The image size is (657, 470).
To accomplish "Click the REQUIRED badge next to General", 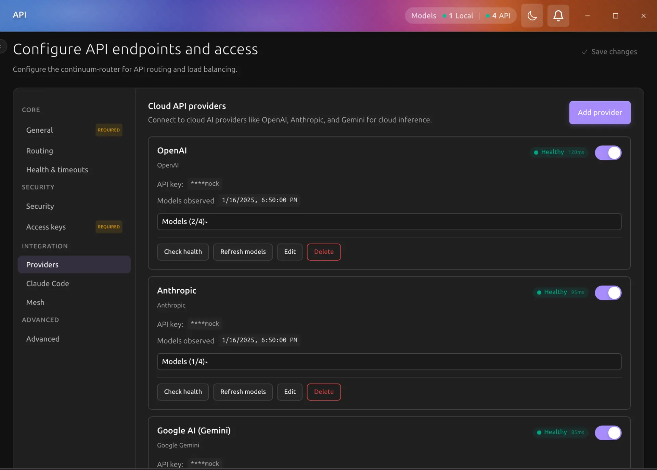I will (x=109, y=130).
